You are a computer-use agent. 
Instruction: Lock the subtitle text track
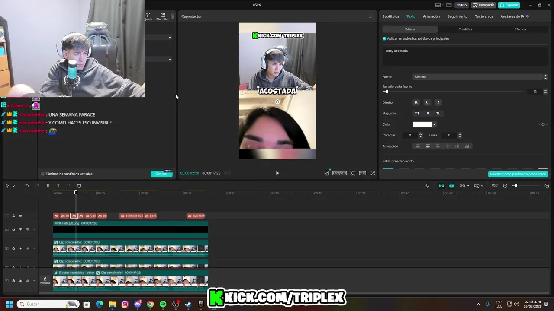(13, 216)
